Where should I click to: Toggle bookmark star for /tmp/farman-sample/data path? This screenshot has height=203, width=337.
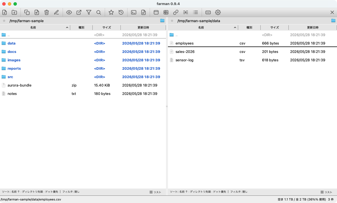pos(172,21)
